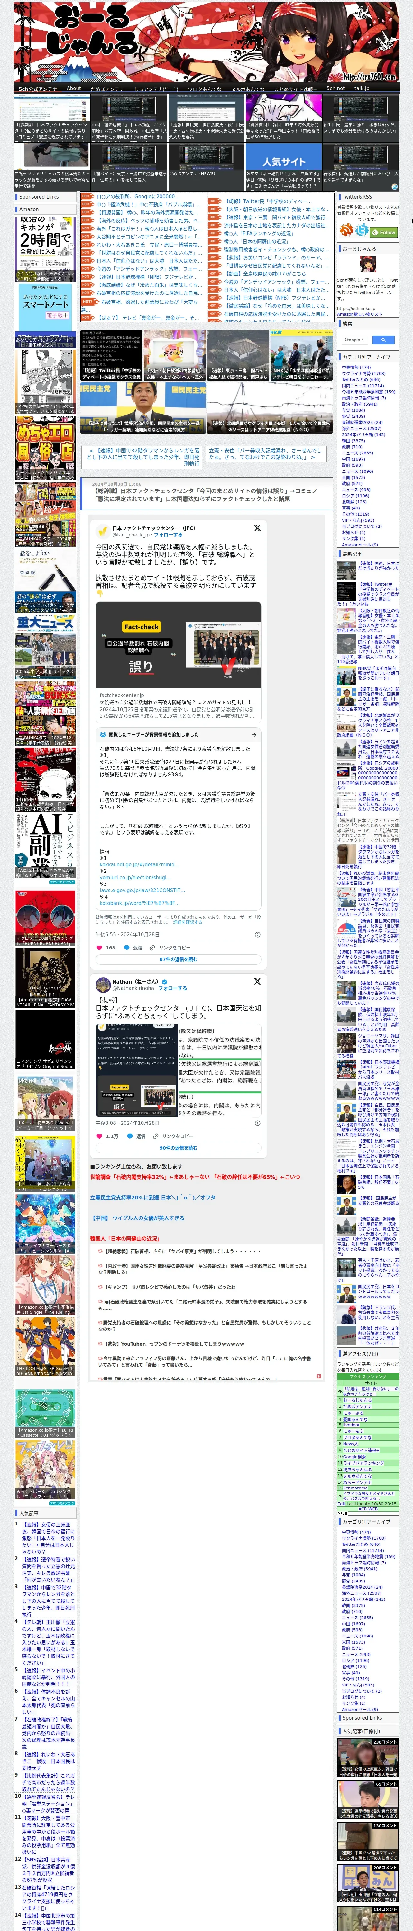Image resolution: width=413 pixels, height=1931 pixels.
Task: Open 【超絶悲報】石破首相、さらに「ヤバイ事実」 link
Action: point(183,1251)
